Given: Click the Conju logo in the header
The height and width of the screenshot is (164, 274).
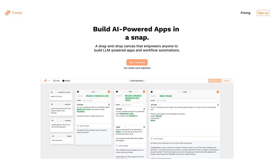Looking at the screenshot, I should click(x=13, y=13).
